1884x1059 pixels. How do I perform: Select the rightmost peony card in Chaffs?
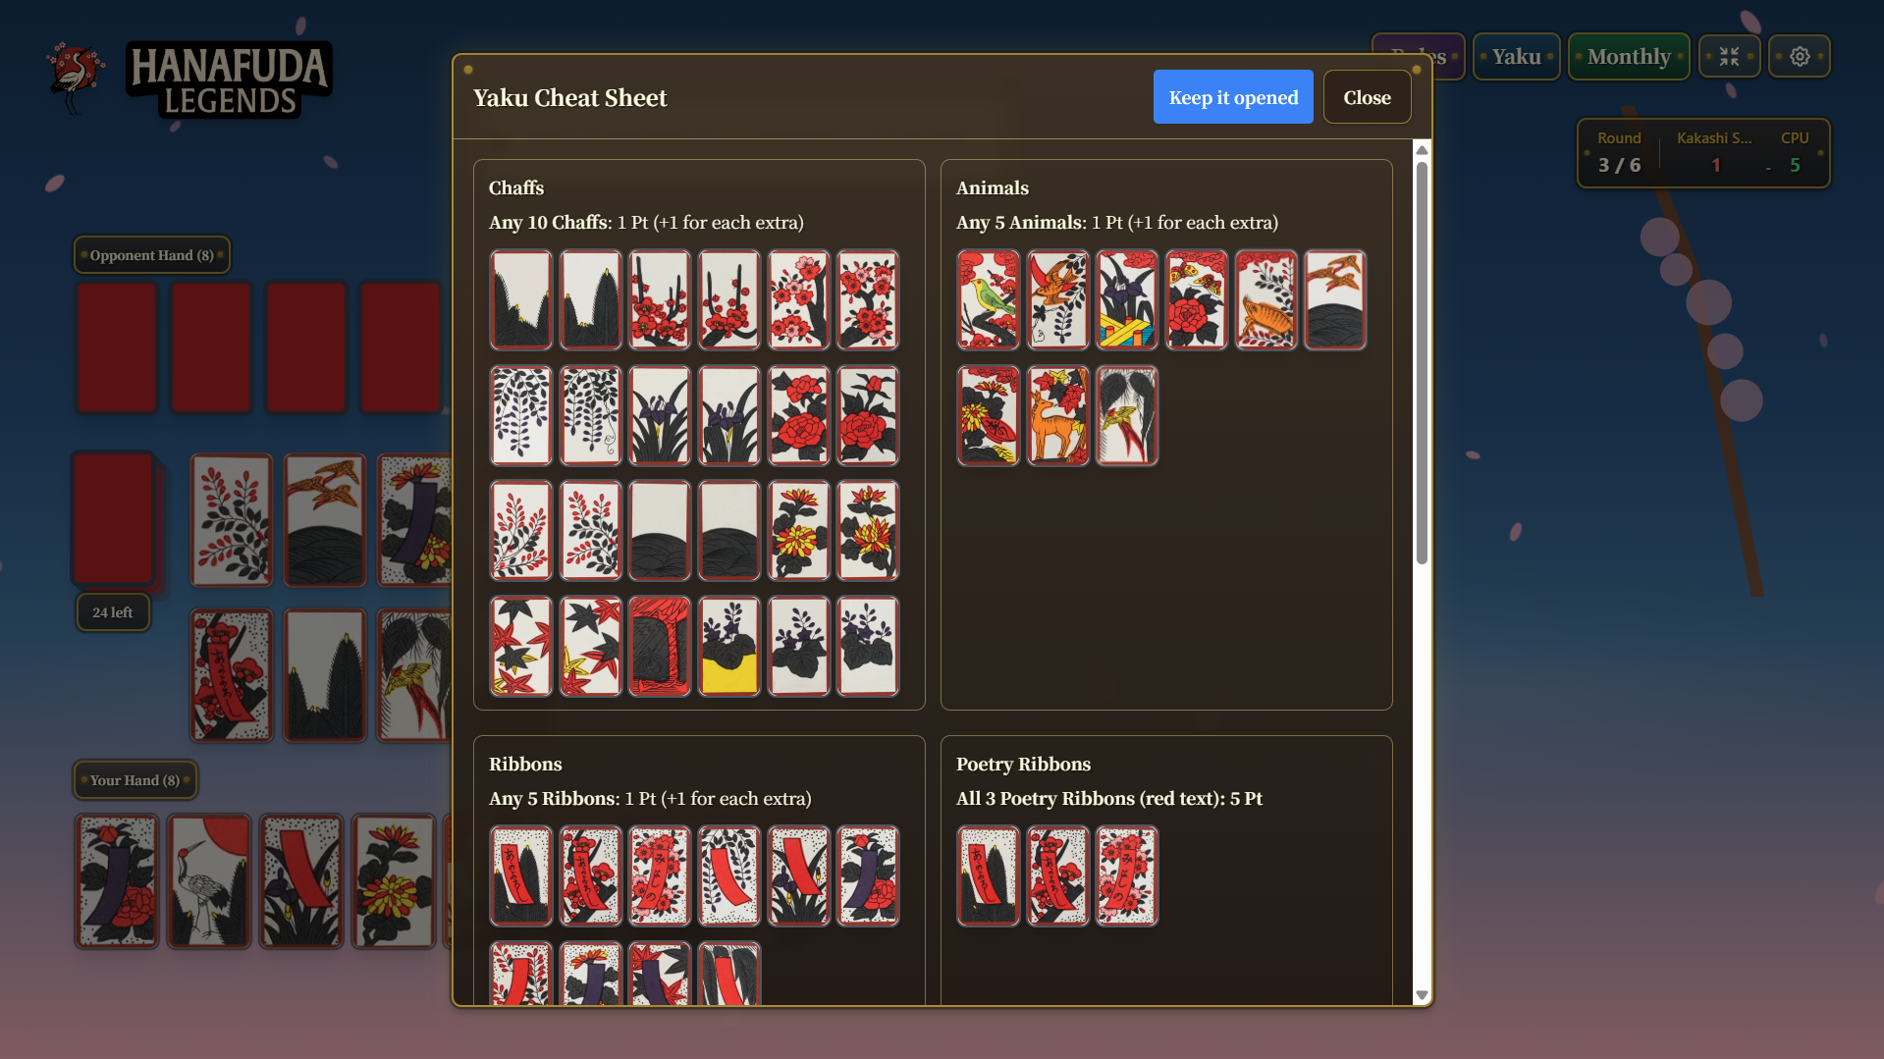point(868,415)
